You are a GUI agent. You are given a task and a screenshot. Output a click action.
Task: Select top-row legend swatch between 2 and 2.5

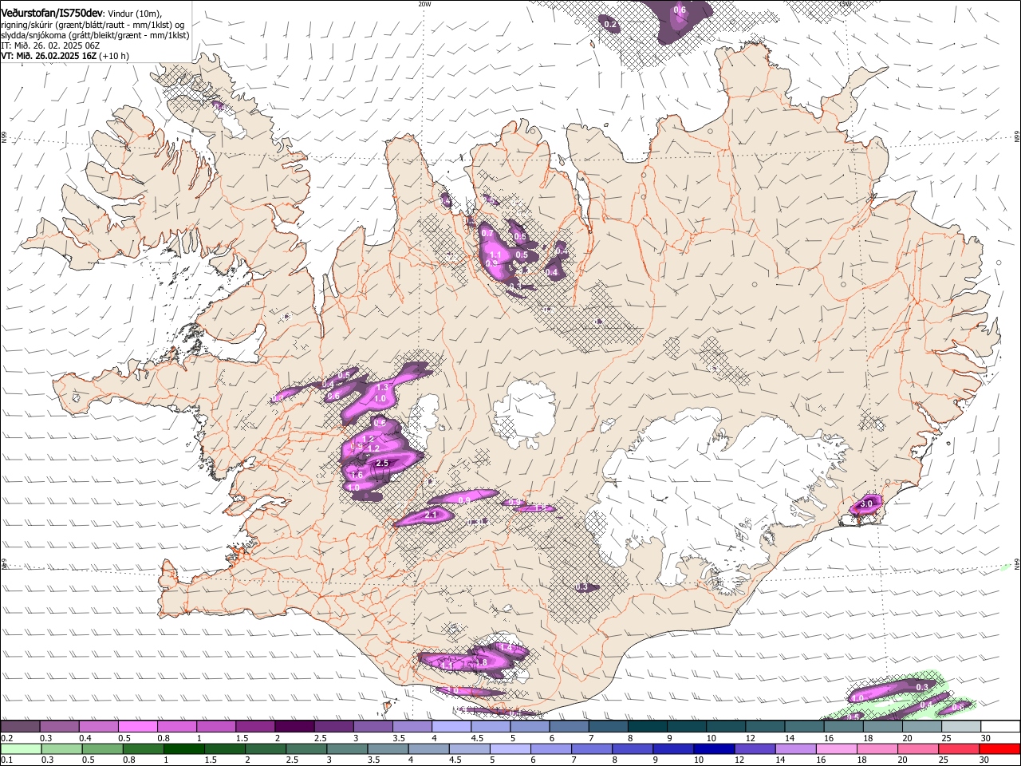[294, 727]
